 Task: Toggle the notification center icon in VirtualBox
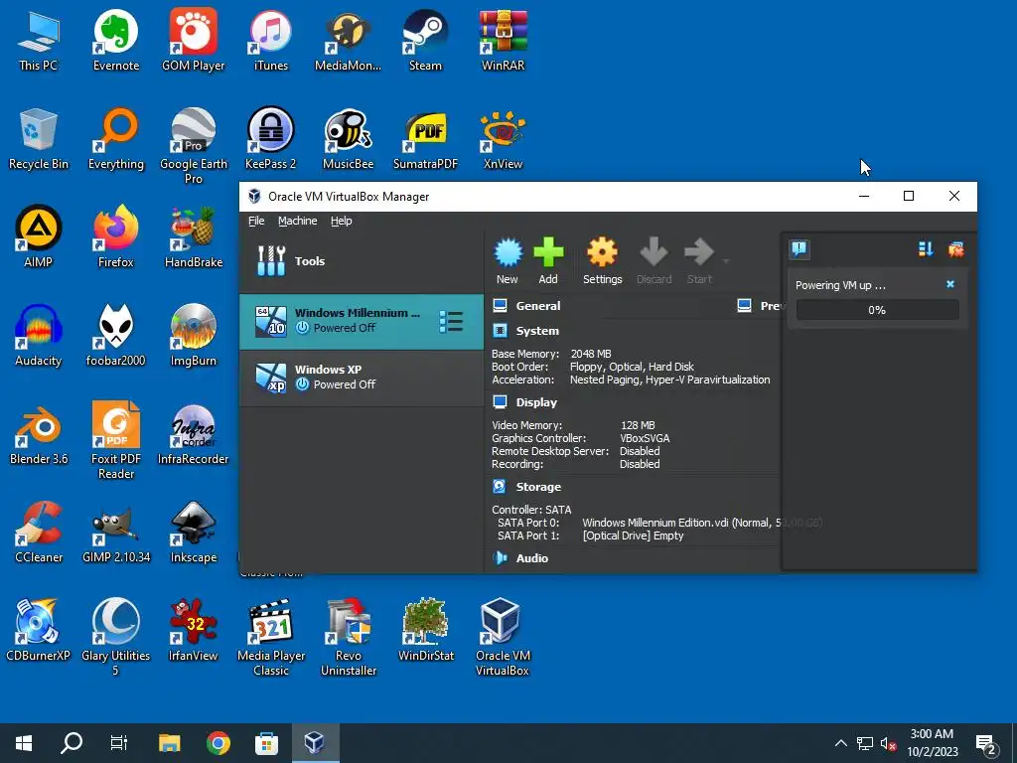click(x=799, y=248)
